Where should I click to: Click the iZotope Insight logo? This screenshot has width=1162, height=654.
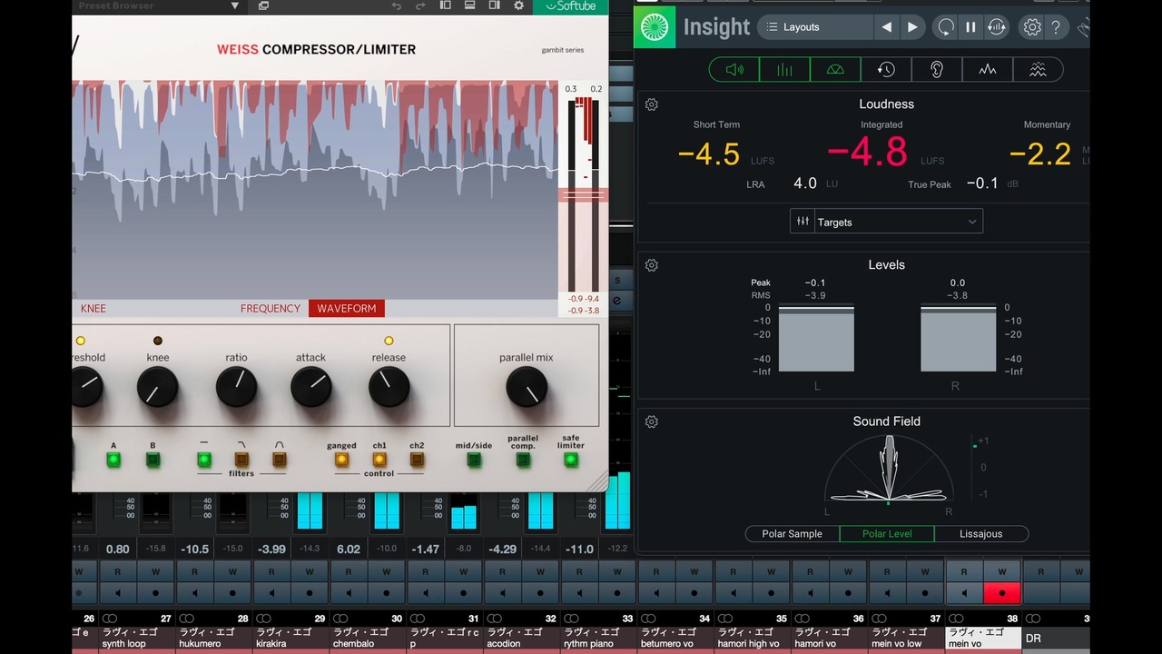pyautogui.click(x=654, y=27)
